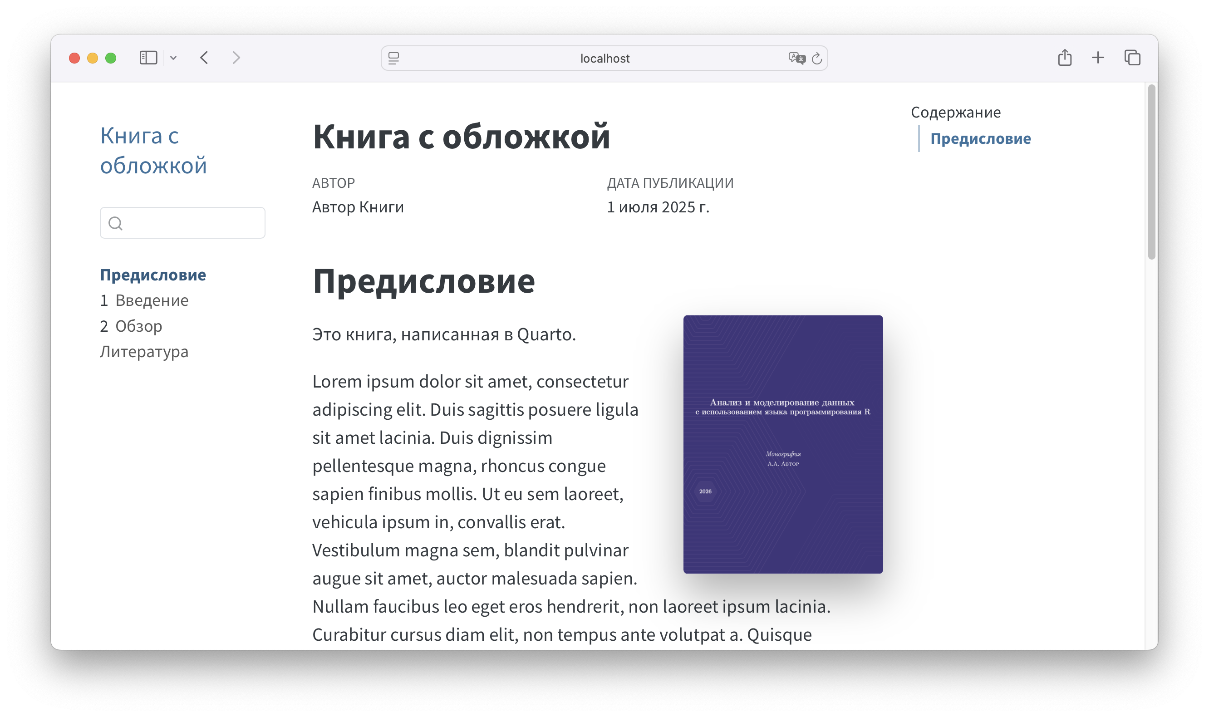The image size is (1209, 717).
Task: Click the page reader icon in address bar
Action: tap(394, 59)
